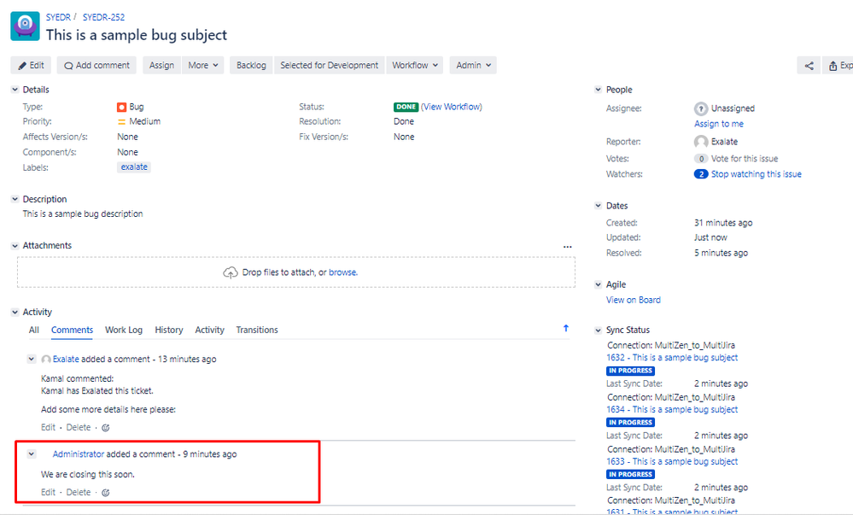Click the Exalate avatar in first comment
The image size is (853, 515).
pyautogui.click(x=46, y=360)
